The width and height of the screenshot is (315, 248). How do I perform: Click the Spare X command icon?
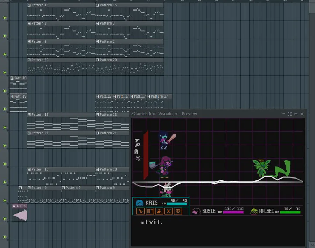tap(169, 211)
